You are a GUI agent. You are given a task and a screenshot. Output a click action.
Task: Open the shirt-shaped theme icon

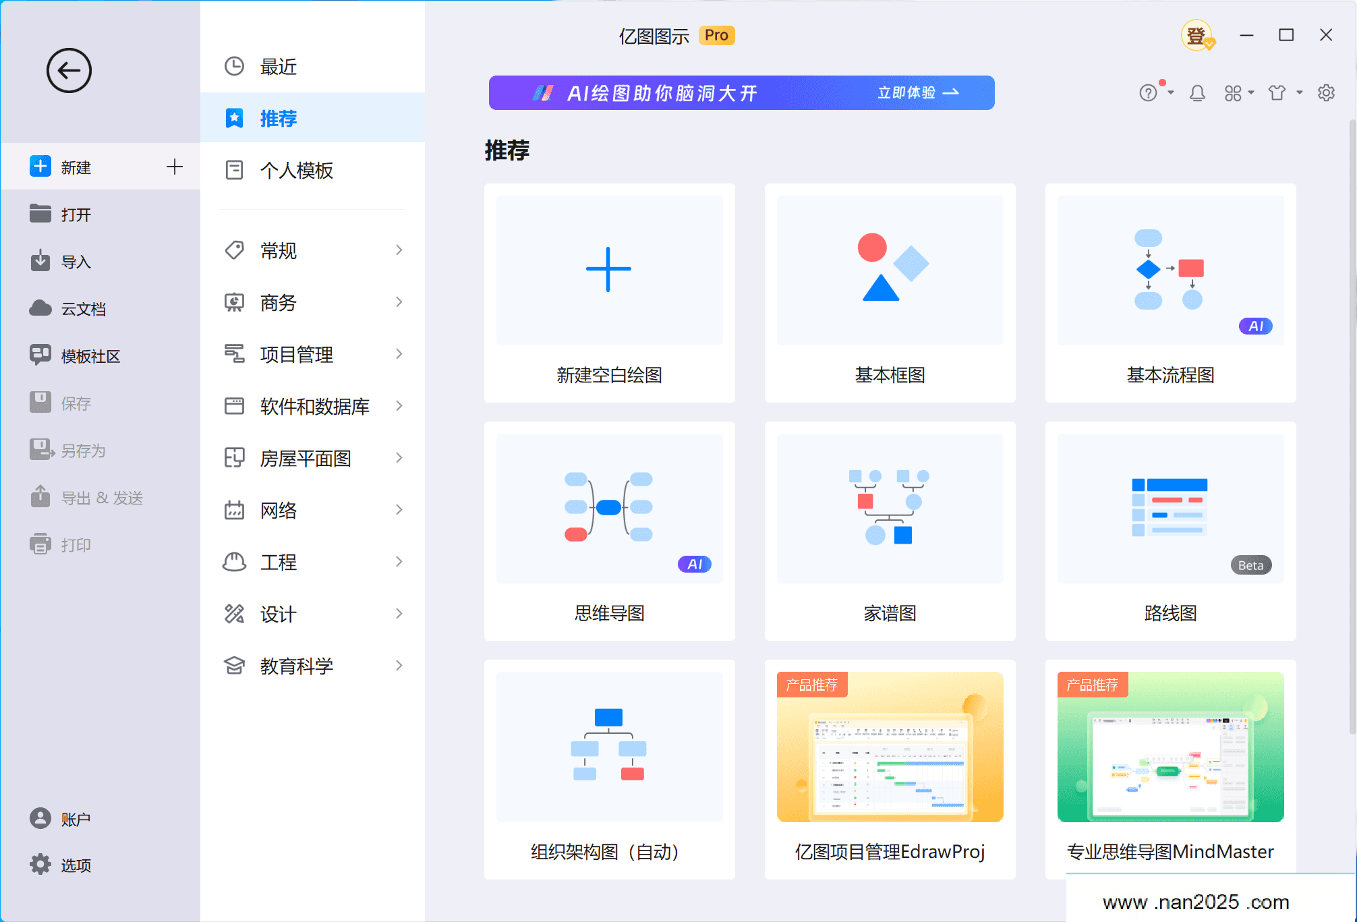[x=1277, y=93]
